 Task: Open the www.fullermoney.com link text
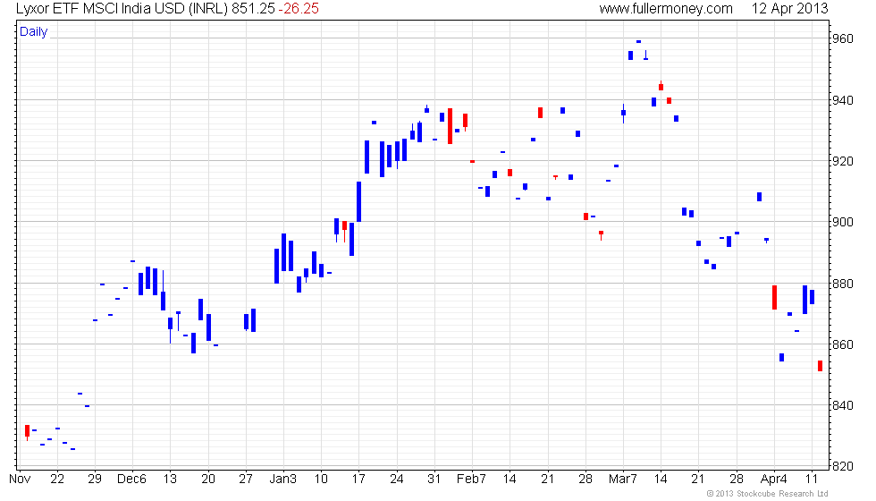(x=666, y=8)
